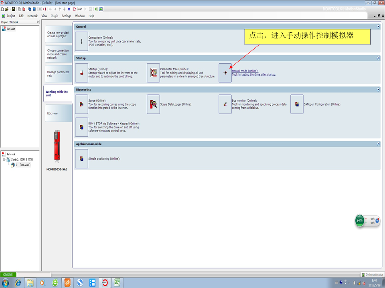The image size is (385, 288).
Task: Open the Settings menu
Action: tap(67, 16)
